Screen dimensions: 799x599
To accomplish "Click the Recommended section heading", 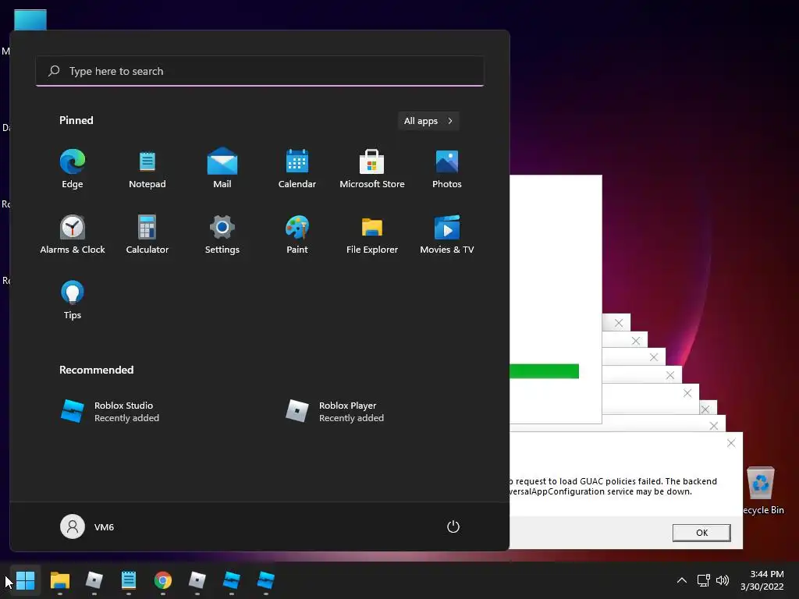I will click(96, 370).
